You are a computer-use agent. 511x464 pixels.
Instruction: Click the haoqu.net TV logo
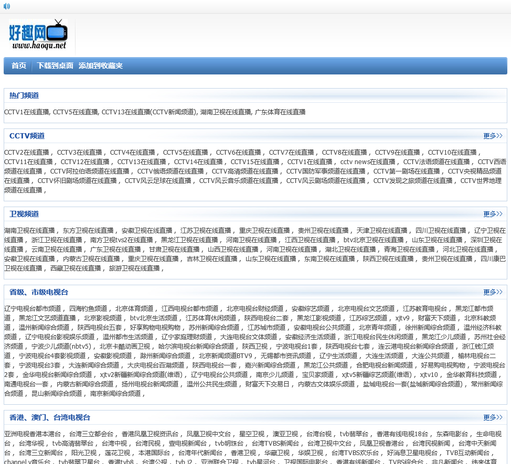(x=38, y=35)
